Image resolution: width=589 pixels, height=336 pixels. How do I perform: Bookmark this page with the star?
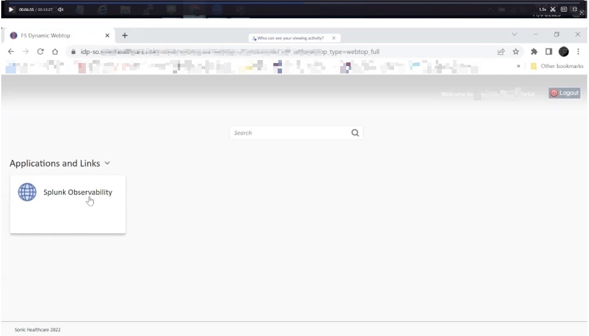pyautogui.click(x=515, y=52)
